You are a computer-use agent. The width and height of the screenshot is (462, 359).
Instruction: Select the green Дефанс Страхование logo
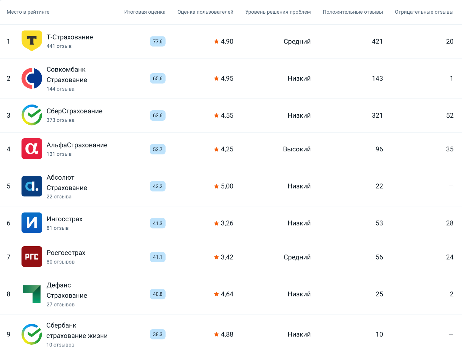tap(32, 294)
